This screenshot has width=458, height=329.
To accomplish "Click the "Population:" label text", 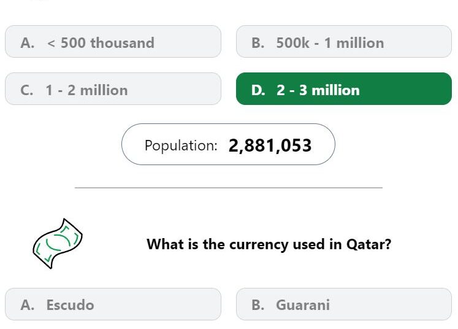I will click(181, 145).
